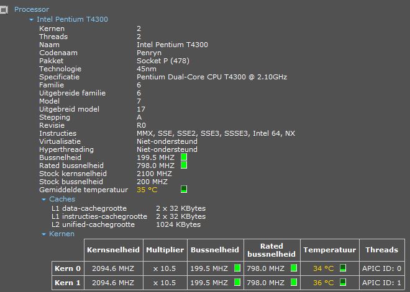Click the Kernen section heading text
This screenshot has height=292, width=410.
pos(61,234)
